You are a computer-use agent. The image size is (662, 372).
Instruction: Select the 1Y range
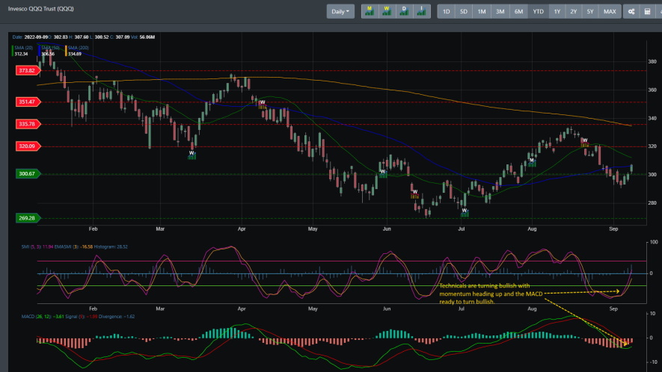(557, 11)
